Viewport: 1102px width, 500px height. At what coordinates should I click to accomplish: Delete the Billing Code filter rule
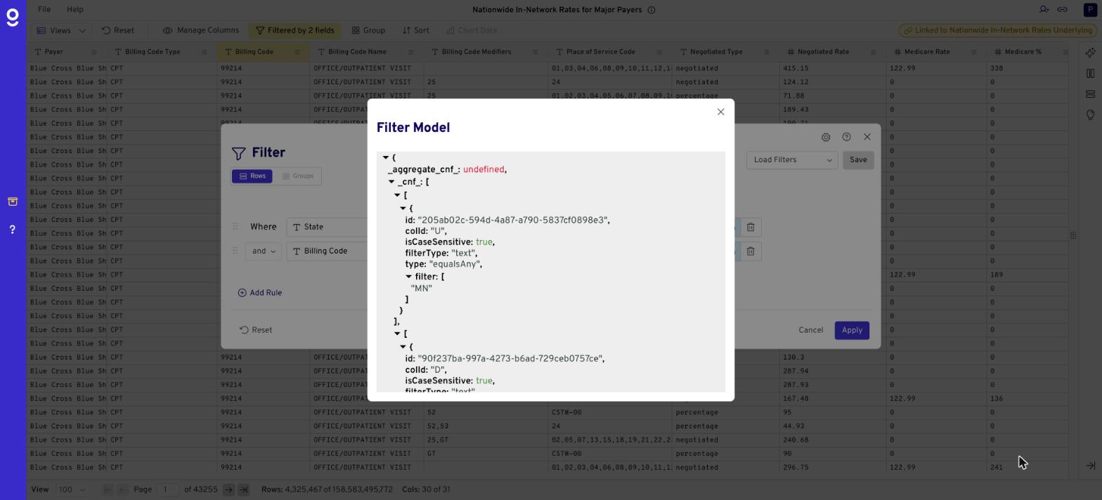pos(751,251)
